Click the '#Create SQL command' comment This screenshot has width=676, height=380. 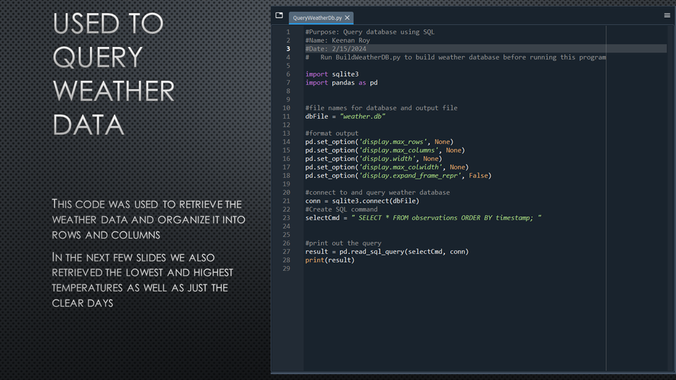(341, 209)
